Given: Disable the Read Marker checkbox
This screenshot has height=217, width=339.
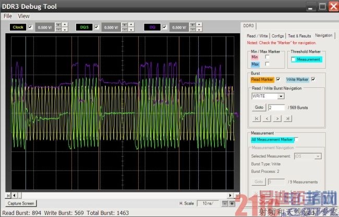Looking at the screenshot, I should click(278, 79).
